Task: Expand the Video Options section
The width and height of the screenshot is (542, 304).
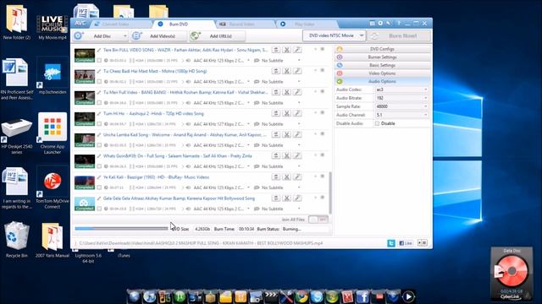Action: (382, 73)
